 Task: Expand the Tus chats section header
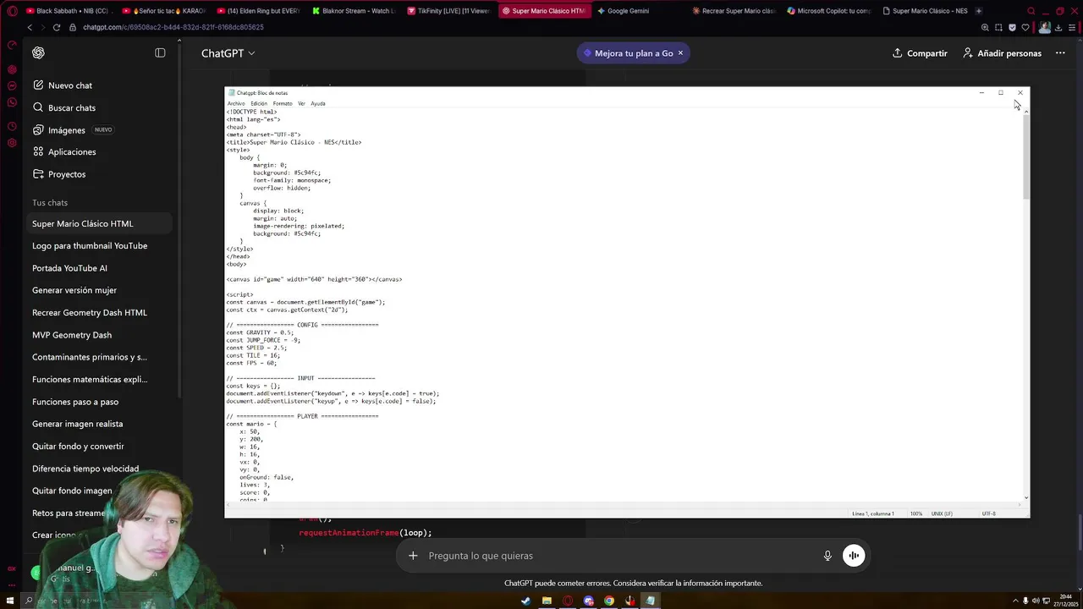[50, 202]
